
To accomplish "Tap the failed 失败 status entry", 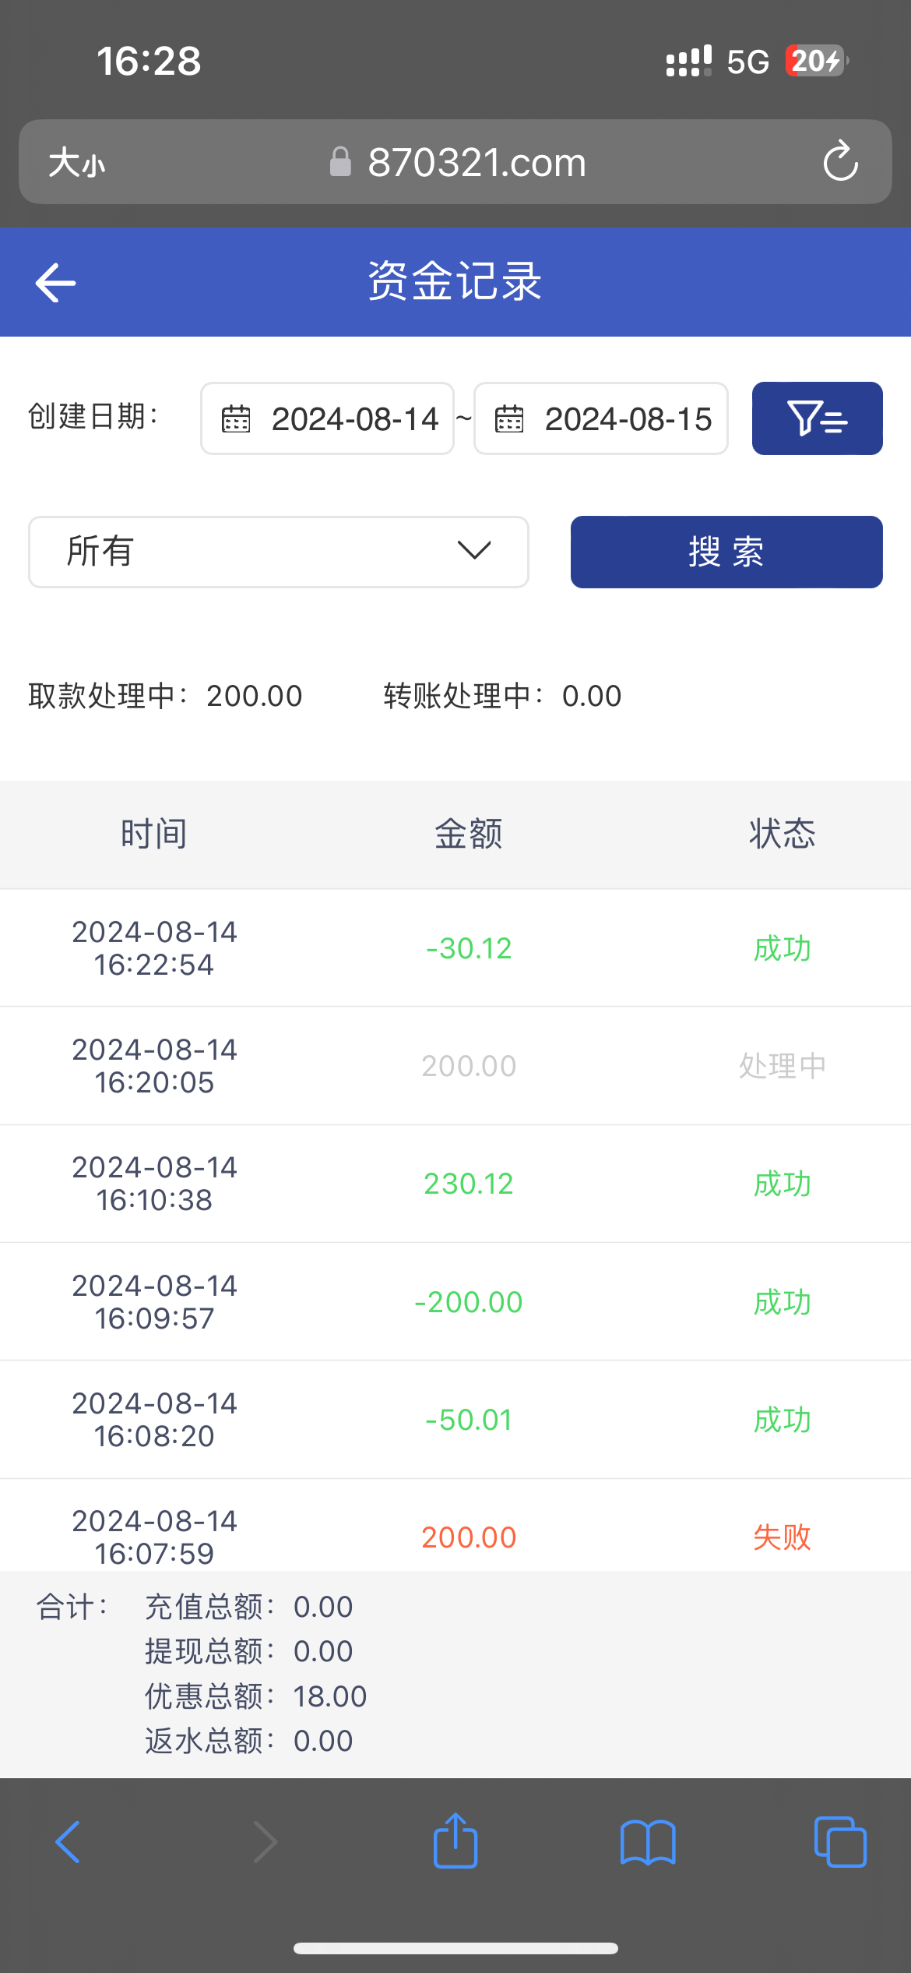I will coord(782,1537).
